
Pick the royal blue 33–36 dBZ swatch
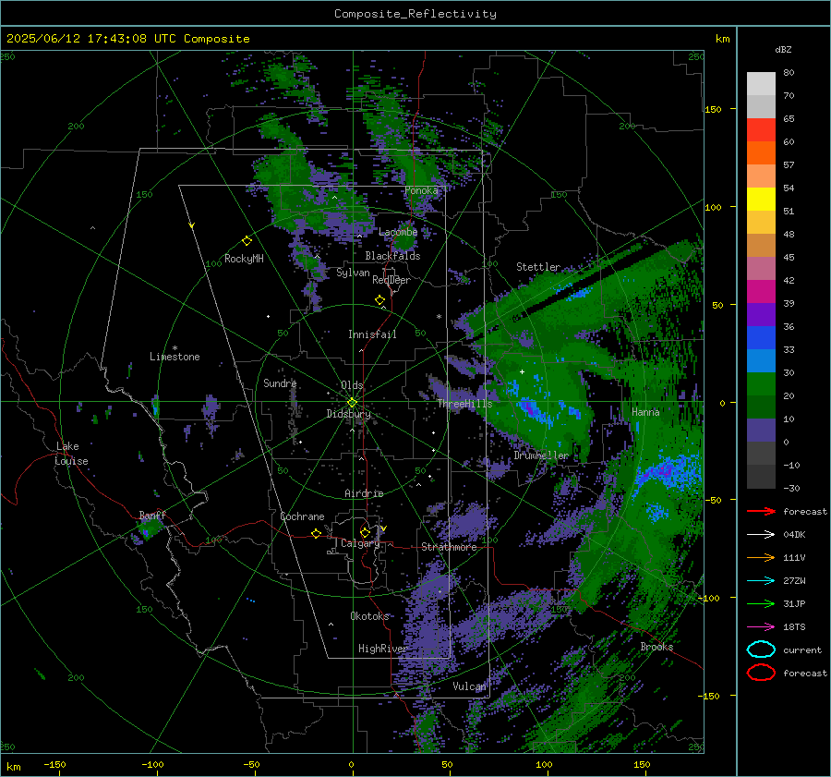[x=761, y=337]
